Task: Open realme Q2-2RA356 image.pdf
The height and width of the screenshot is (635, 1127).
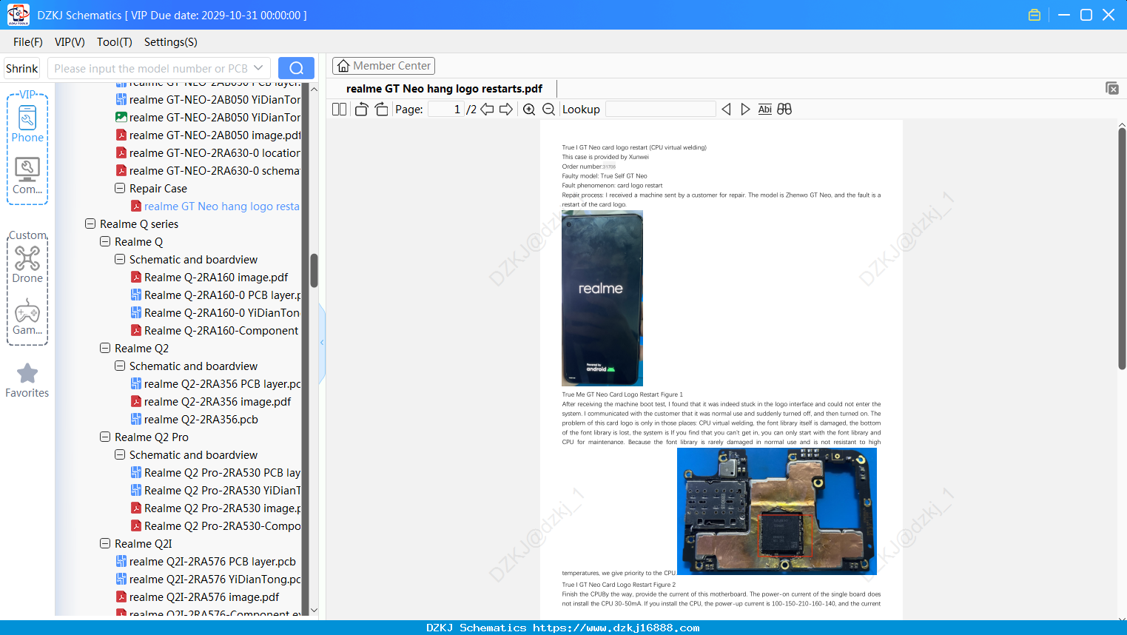Action: (211, 402)
